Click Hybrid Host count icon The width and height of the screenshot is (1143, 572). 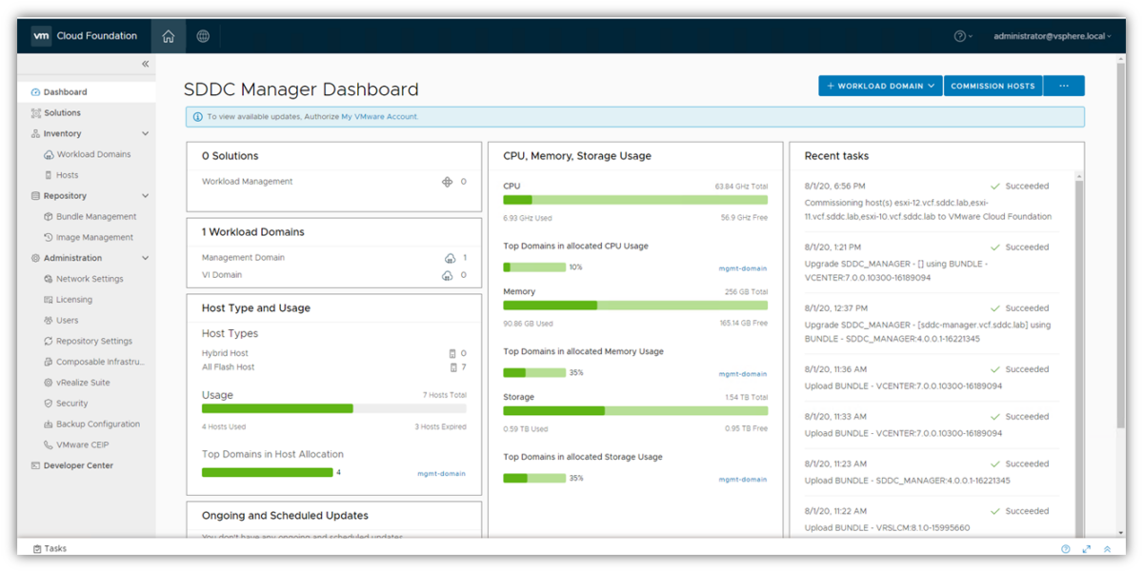pos(452,353)
